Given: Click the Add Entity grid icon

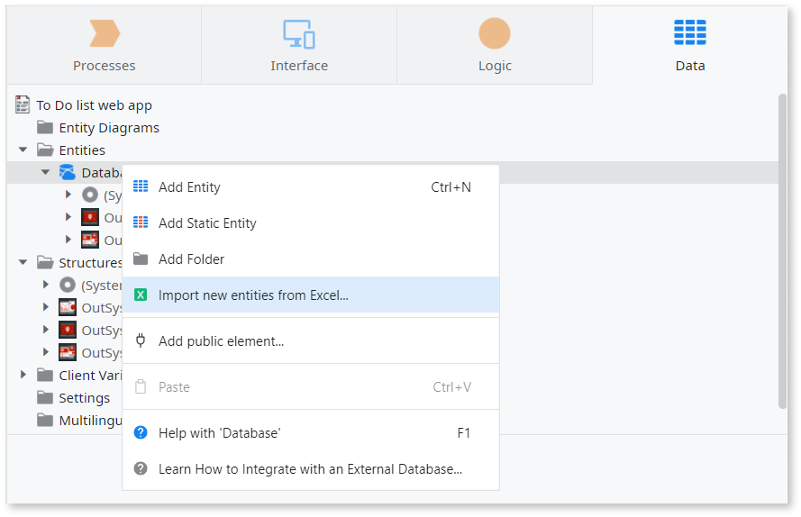Looking at the screenshot, I should point(141,187).
